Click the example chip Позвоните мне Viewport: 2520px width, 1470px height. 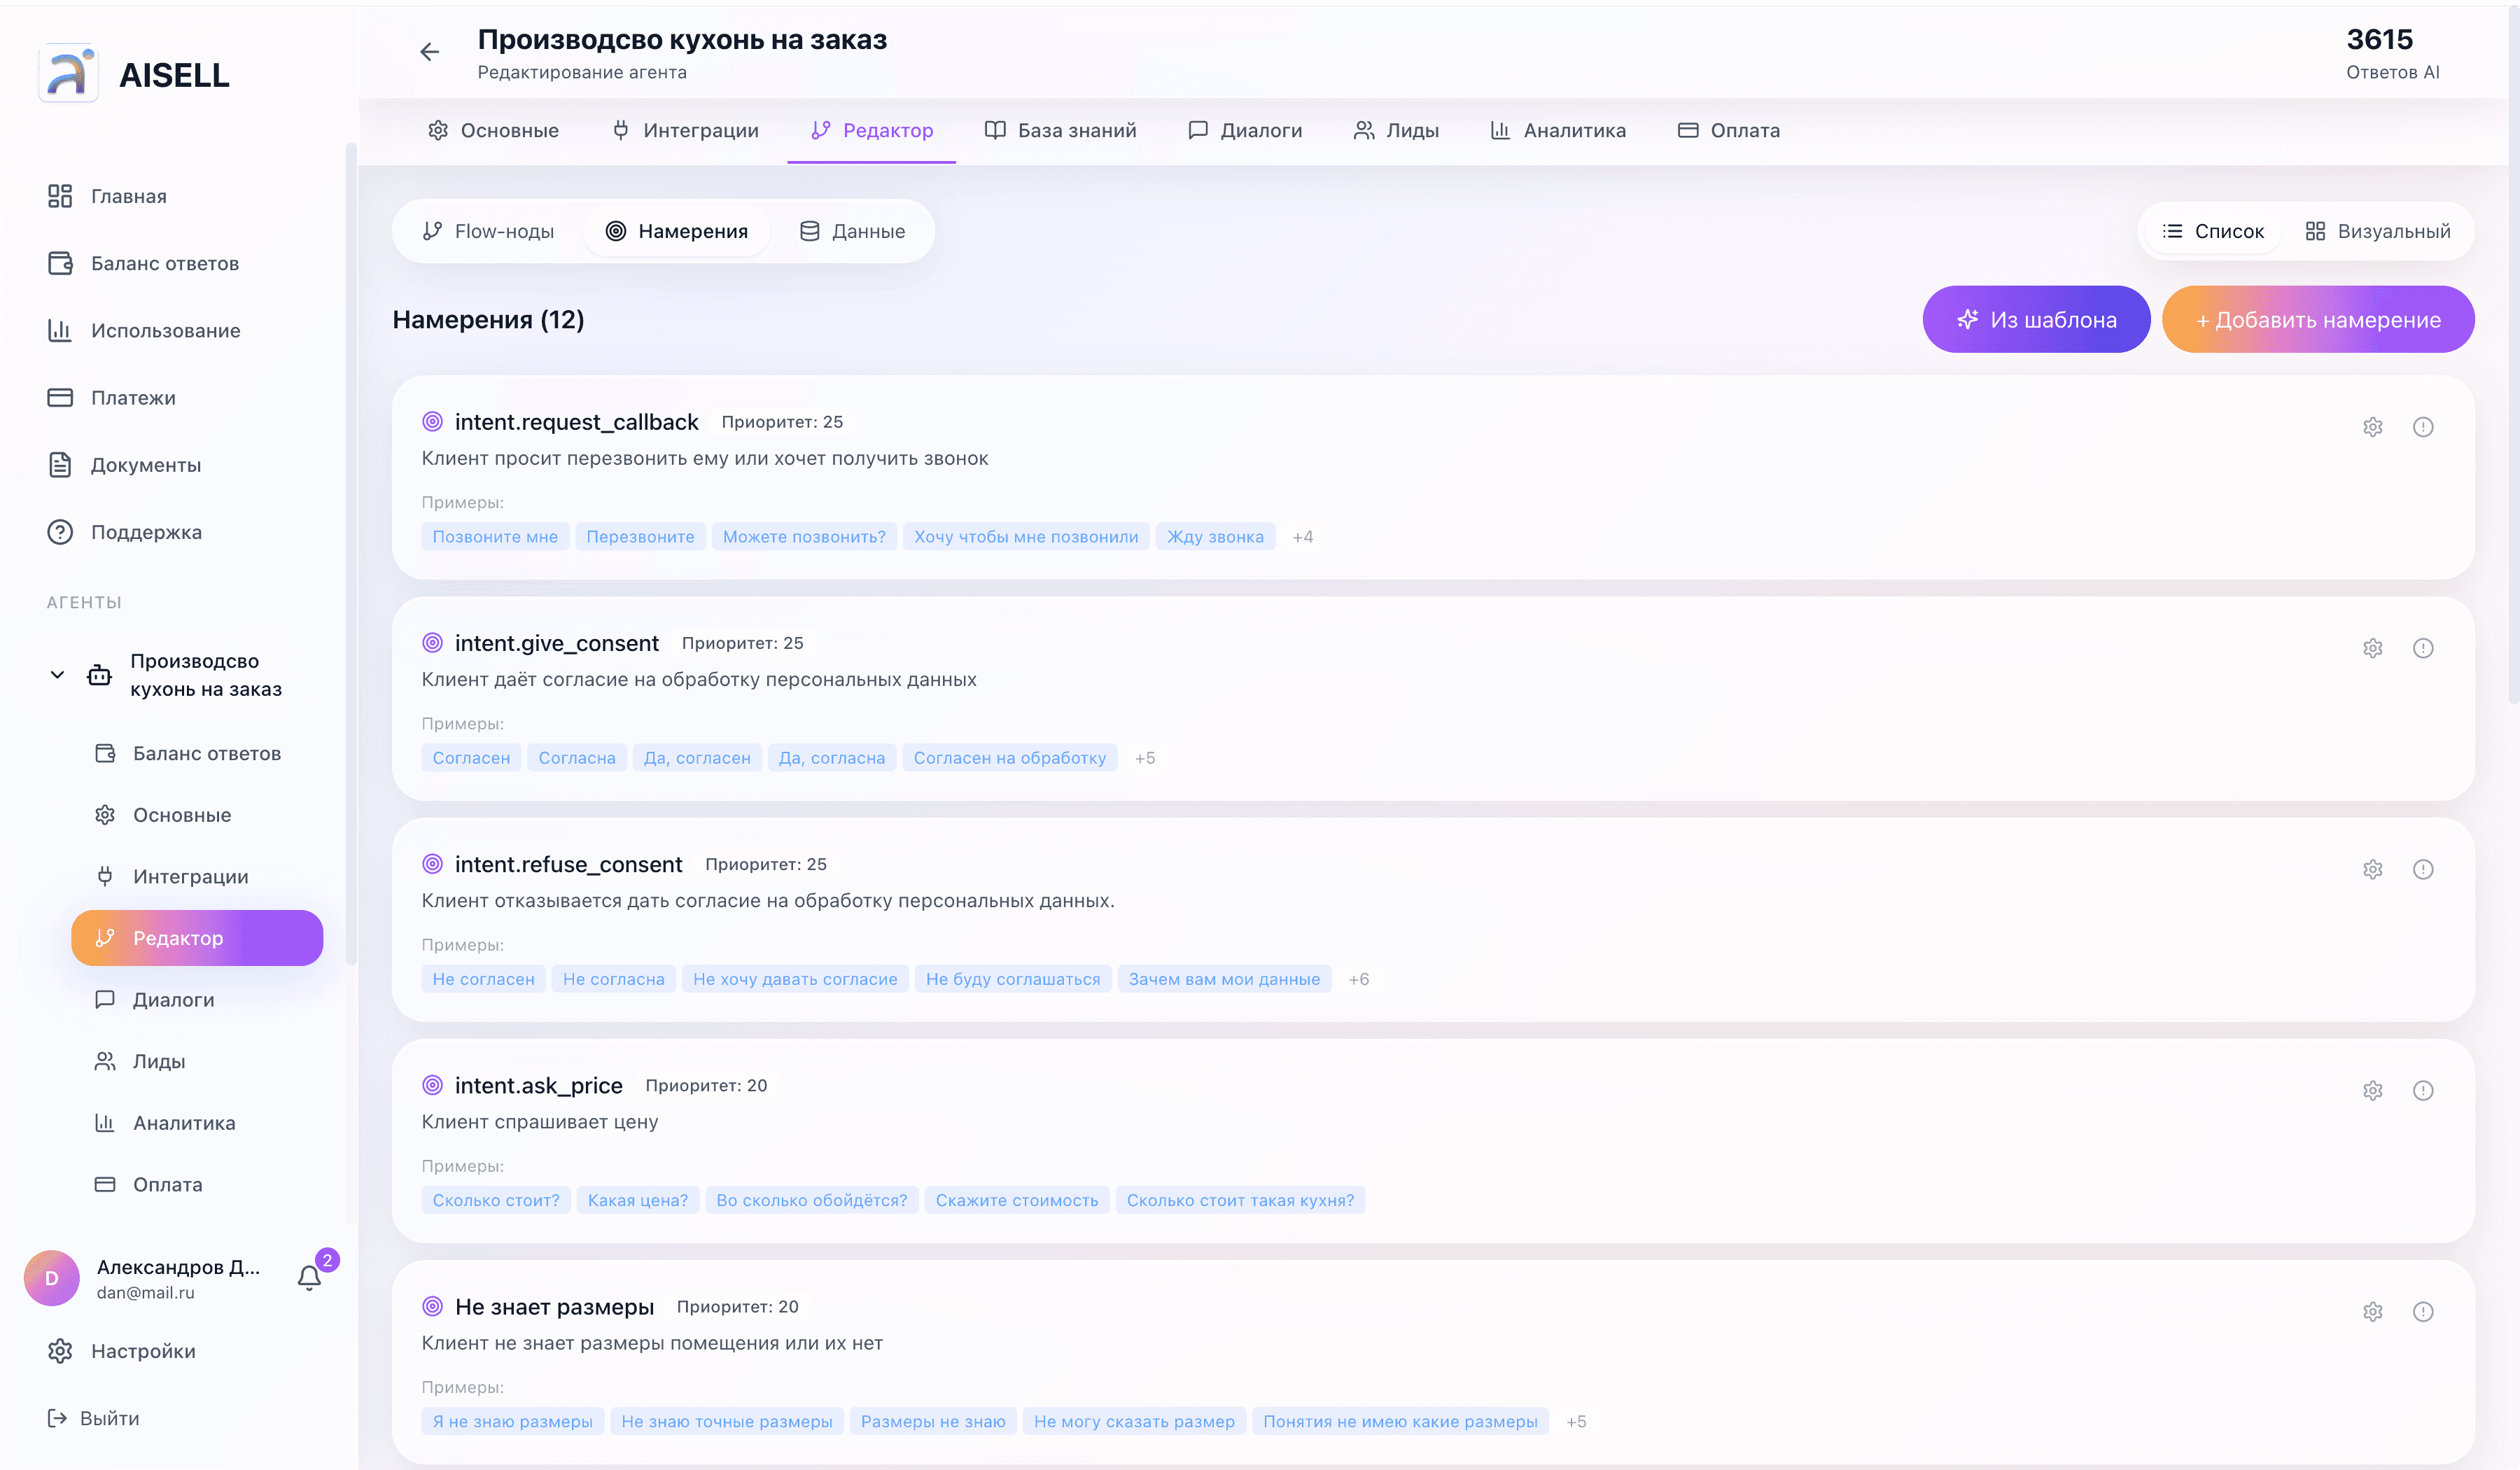click(495, 536)
